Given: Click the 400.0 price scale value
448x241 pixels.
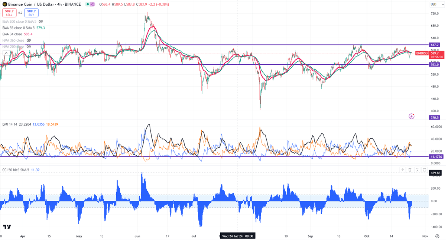Looking at the screenshot, I should [x=435, y=111].
